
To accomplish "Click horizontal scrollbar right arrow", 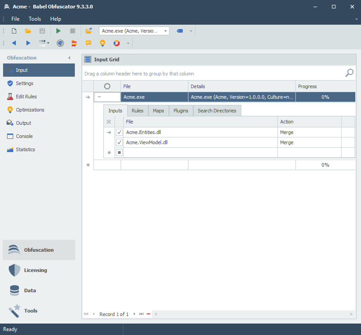I will [x=352, y=314].
